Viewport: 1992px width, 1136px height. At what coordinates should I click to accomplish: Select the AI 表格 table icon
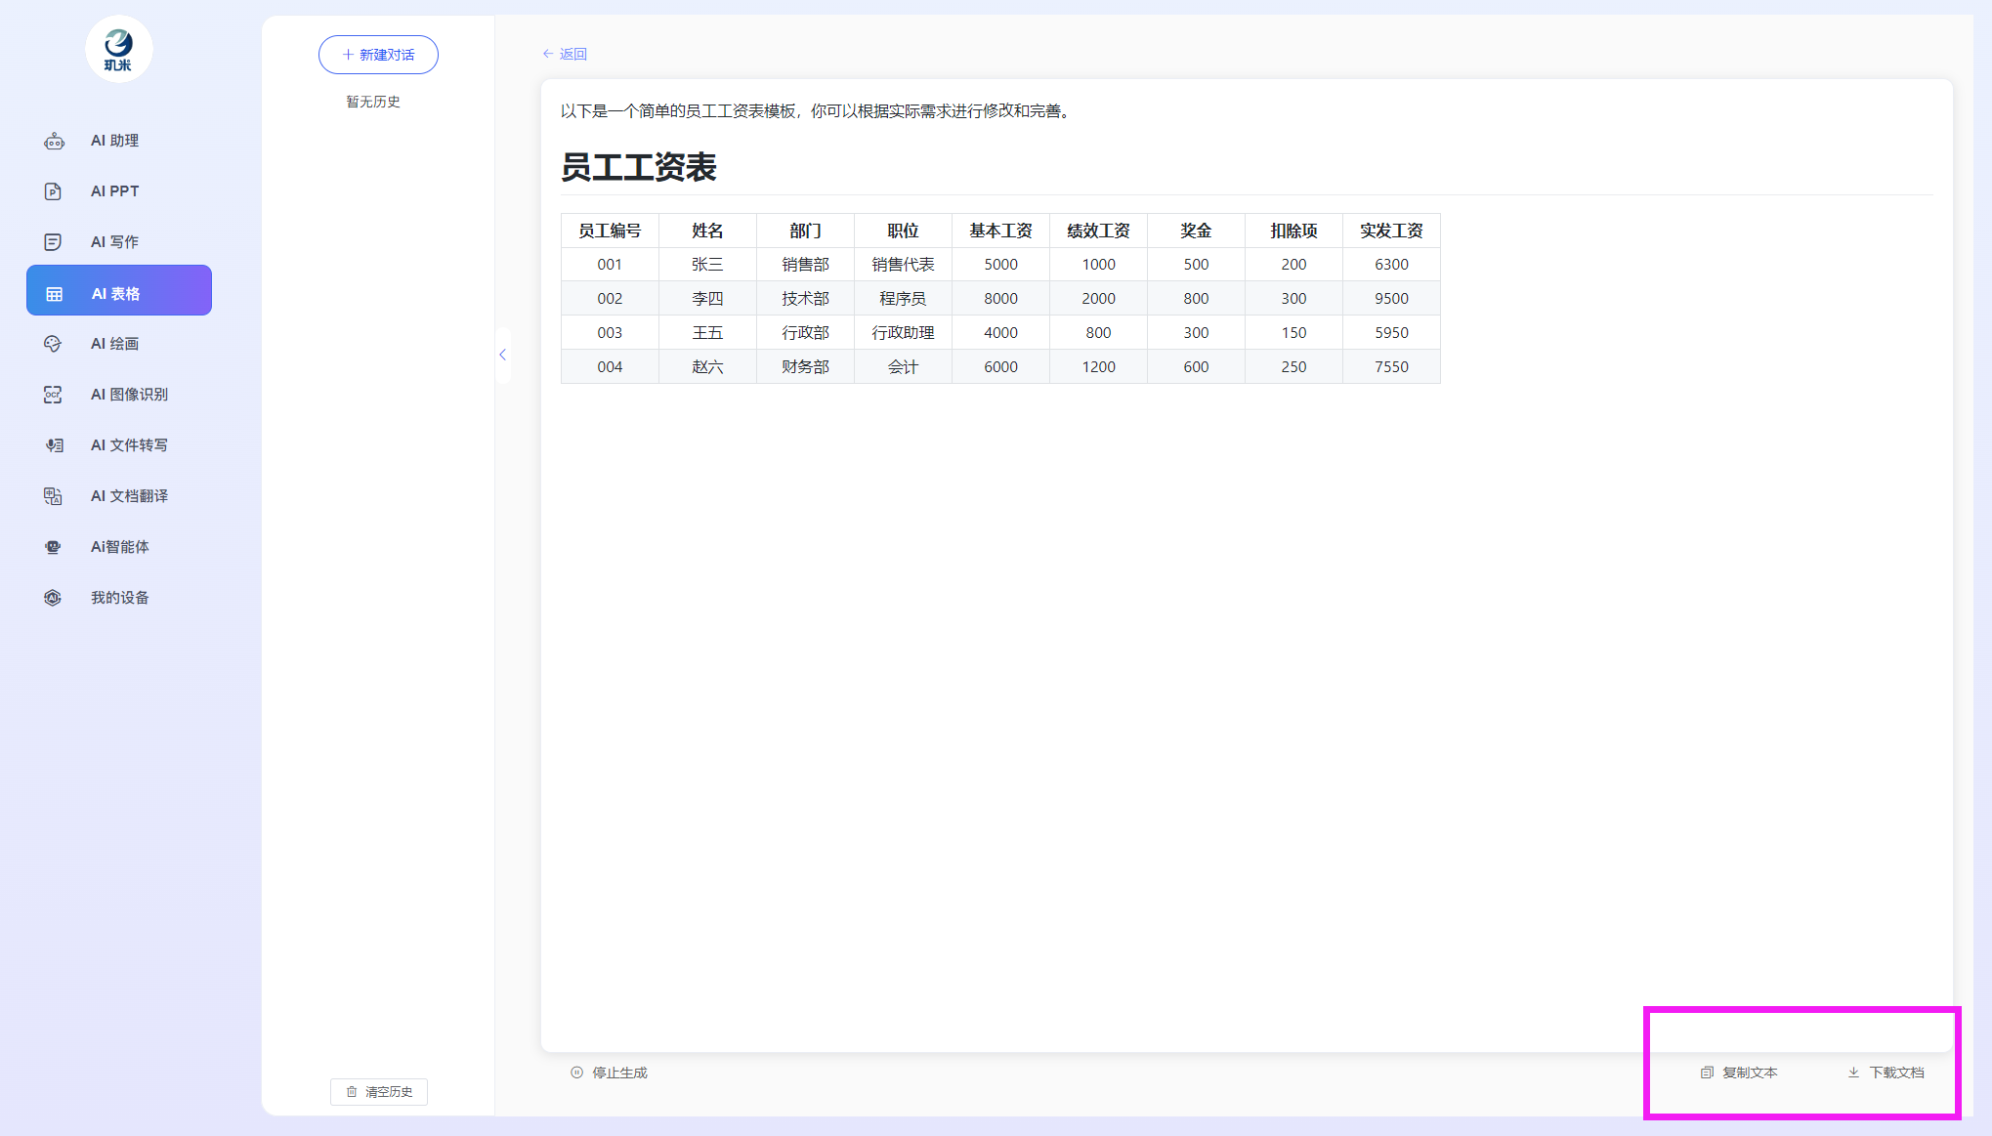pos(55,294)
